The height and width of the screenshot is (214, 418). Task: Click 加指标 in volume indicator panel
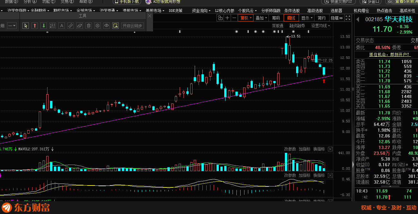305,149
